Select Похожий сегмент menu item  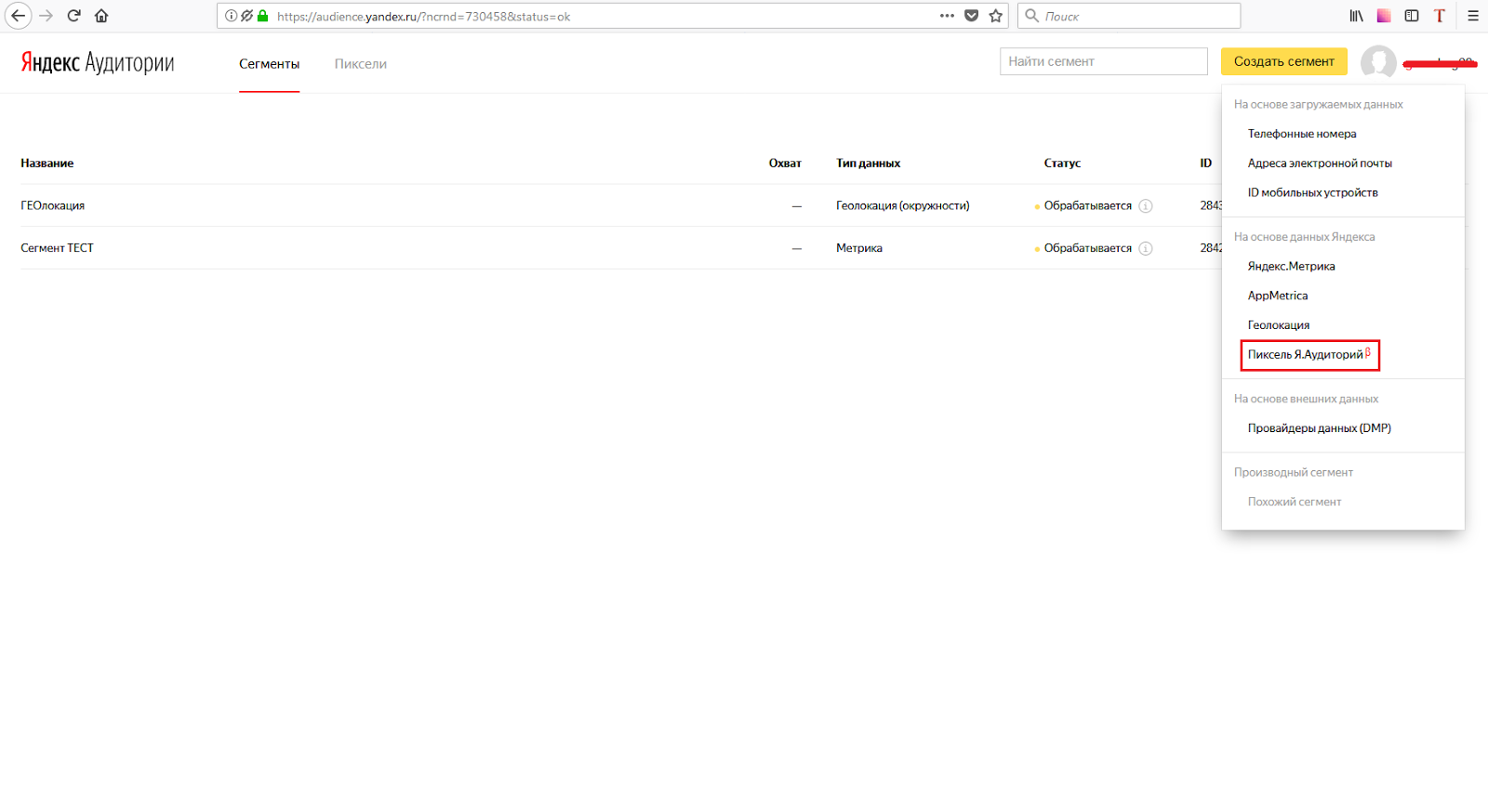point(1295,502)
